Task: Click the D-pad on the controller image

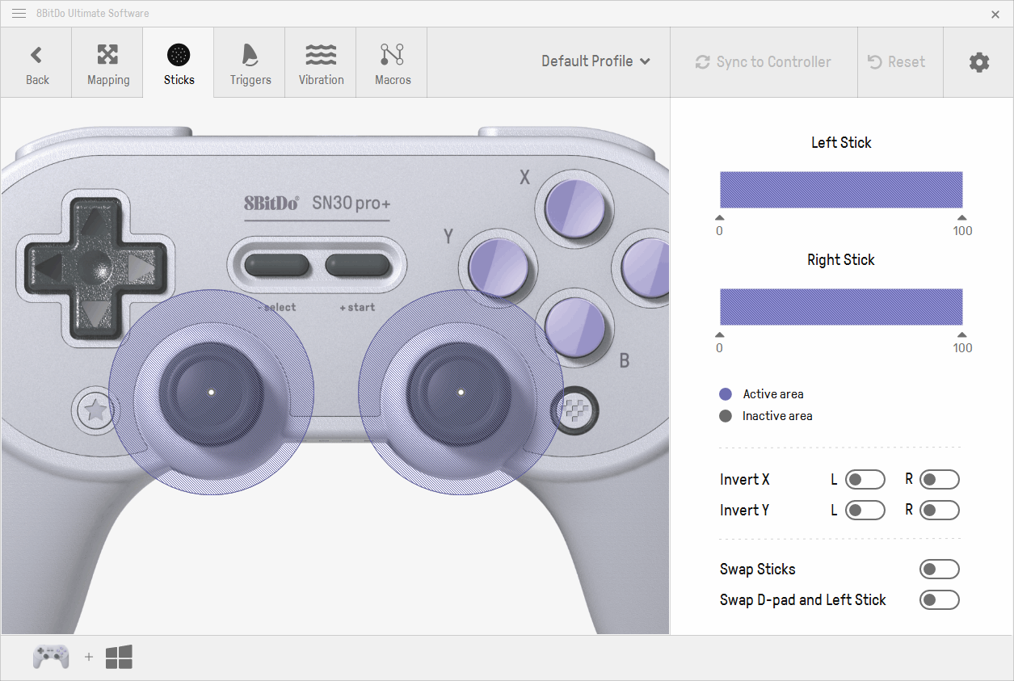Action: [x=96, y=269]
